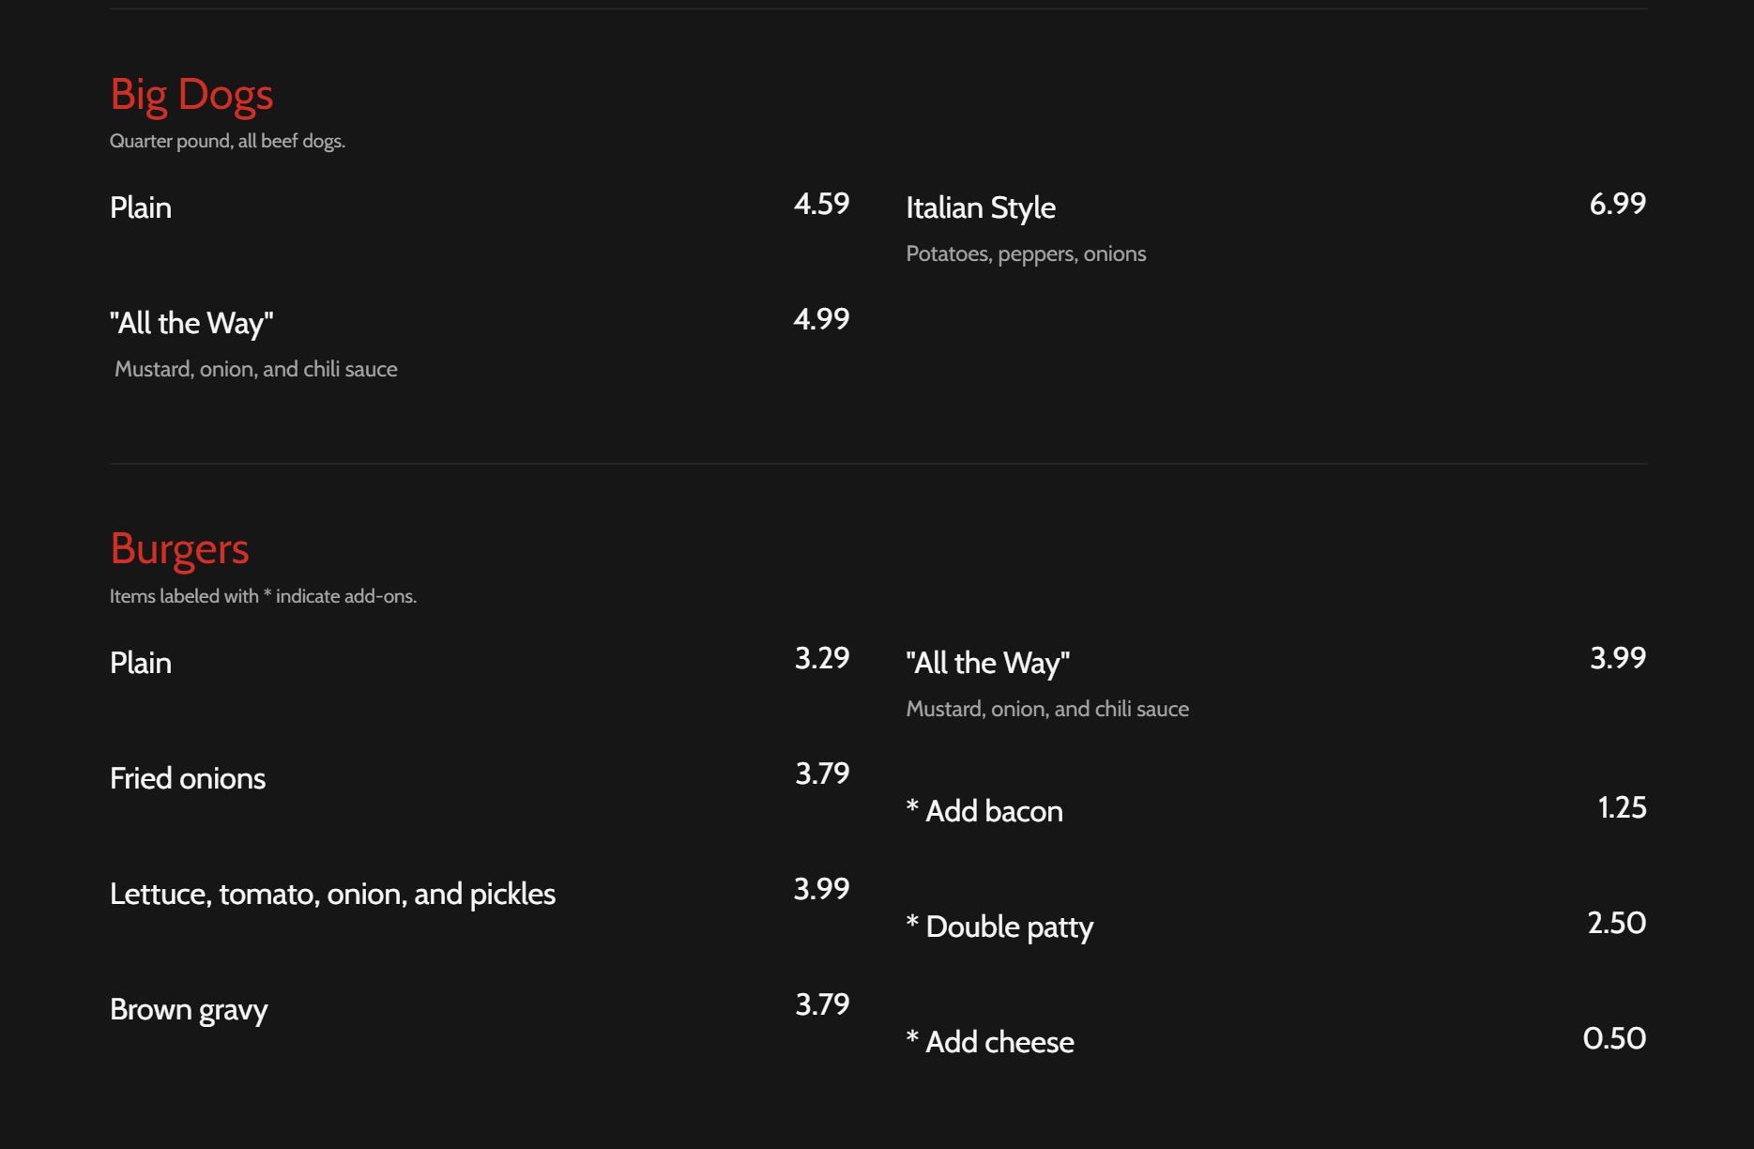
Task: Click the 1.25 bacon price
Action: pos(1622,807)
